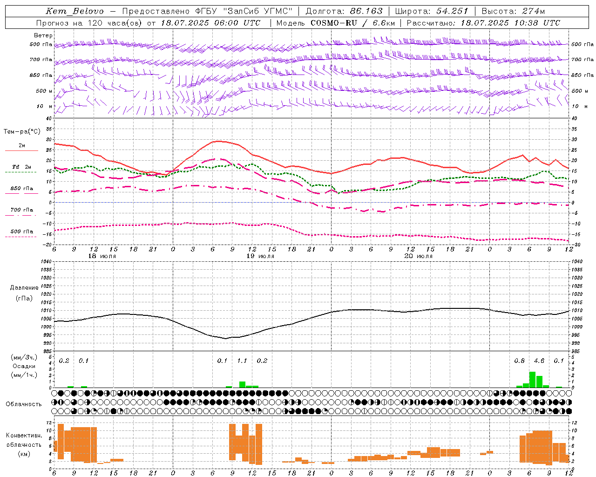Click the elevation text "Высота: 274м"

(513, 11)
